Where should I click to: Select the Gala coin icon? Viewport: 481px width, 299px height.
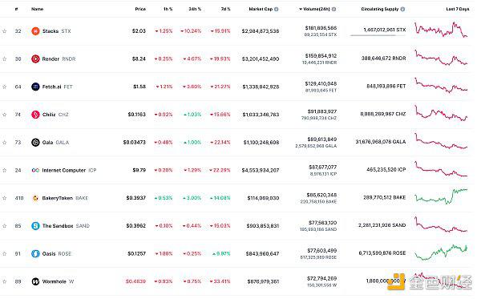(35, 143)
